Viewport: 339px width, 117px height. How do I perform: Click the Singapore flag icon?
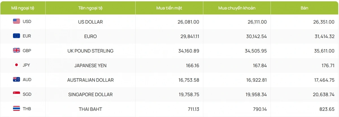pyautogui.click(x=16, y=94)
